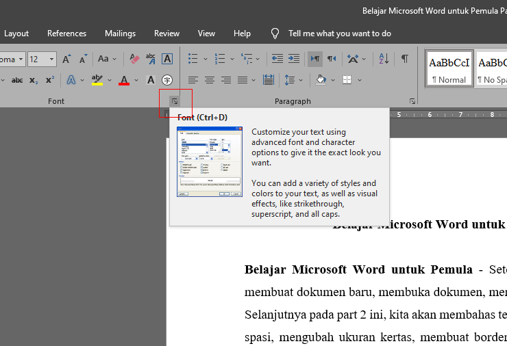The height and width of the screenshot is (346, 507).
Task: Toggle superscript formatting
Action: pos(50,80)
